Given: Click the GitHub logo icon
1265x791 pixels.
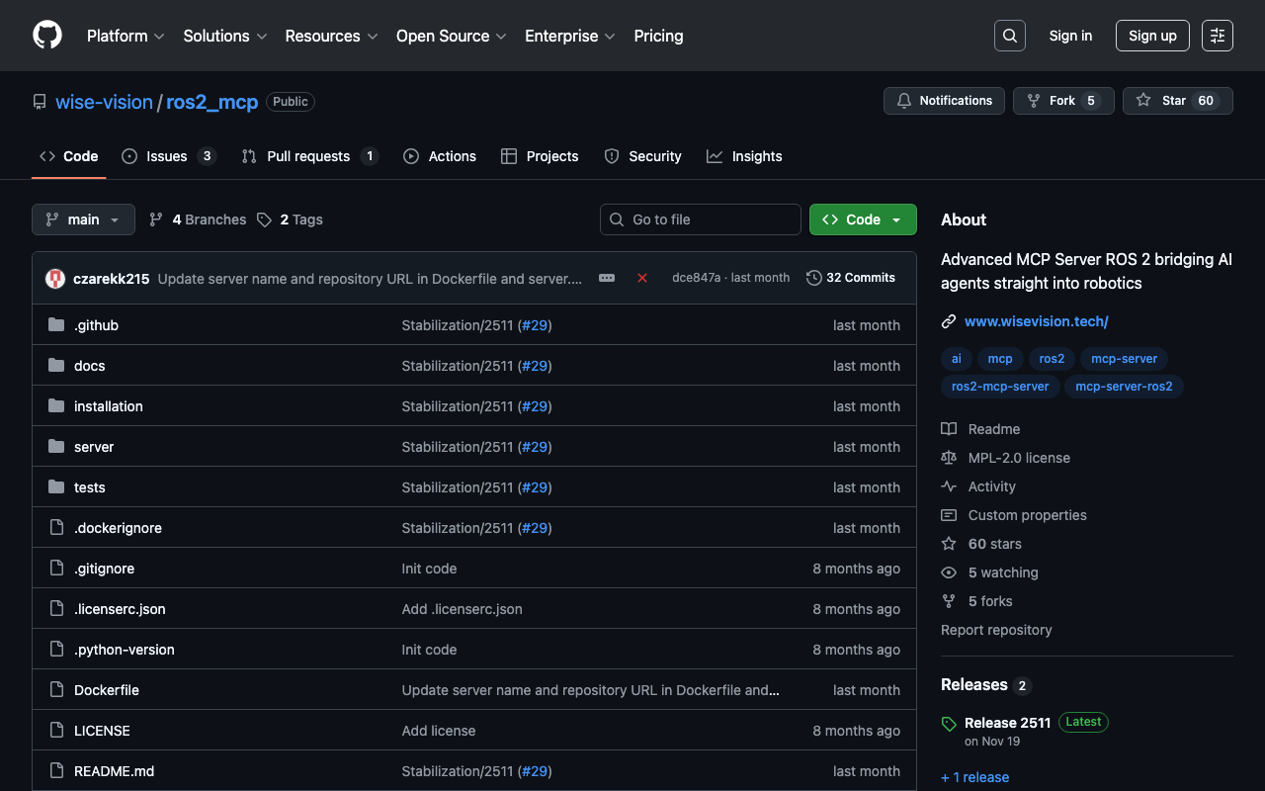Looking at the screenshot, I should (x=47, y=36).
